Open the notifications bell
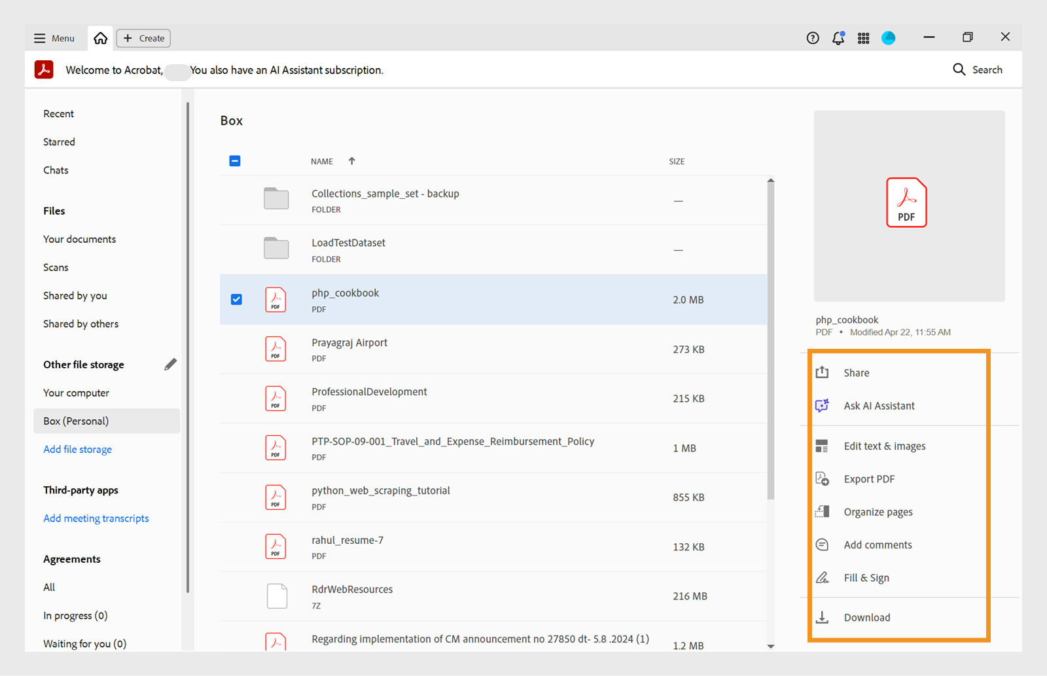 (x=838, y=38)
